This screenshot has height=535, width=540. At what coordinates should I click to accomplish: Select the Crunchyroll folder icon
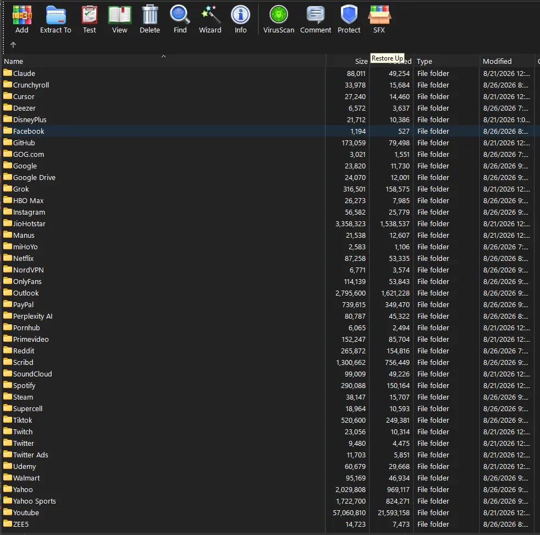pos(8,84)
